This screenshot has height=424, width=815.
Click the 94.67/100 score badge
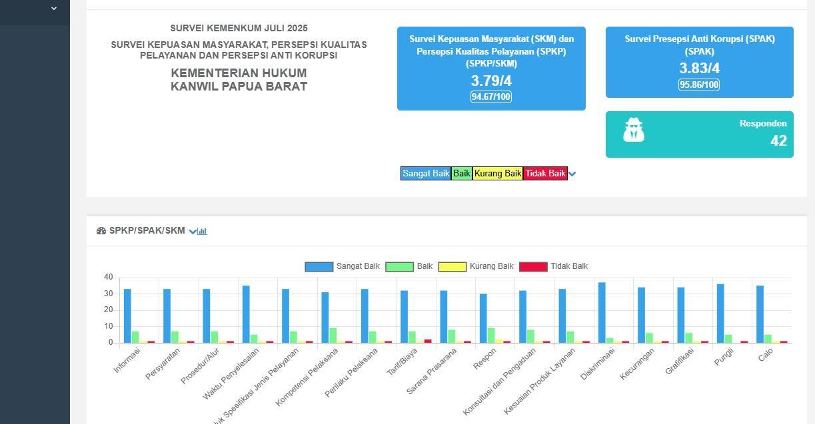click(x=491, y=97)
